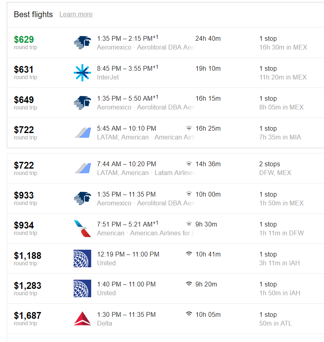Open the 7h 35m in MIA layover info
The height and width of the screenshot is (342, 324).
[x=280, y=137]
